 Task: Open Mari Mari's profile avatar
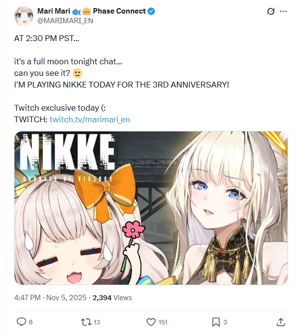click(x=24, y=16)
